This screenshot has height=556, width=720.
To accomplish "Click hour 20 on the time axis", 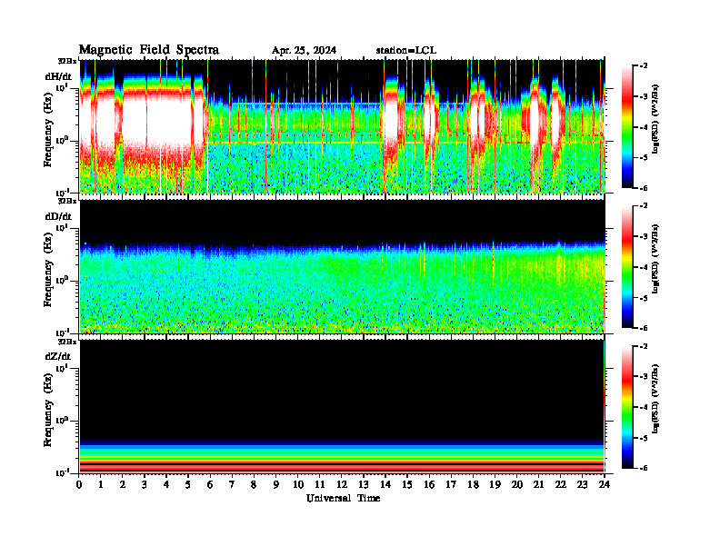I will 517,484.
